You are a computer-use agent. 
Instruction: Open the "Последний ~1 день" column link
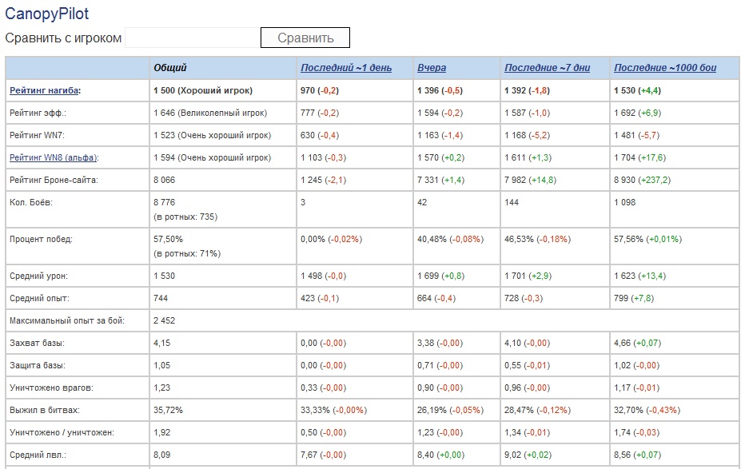pyautogui.click(x=346, y=68)
